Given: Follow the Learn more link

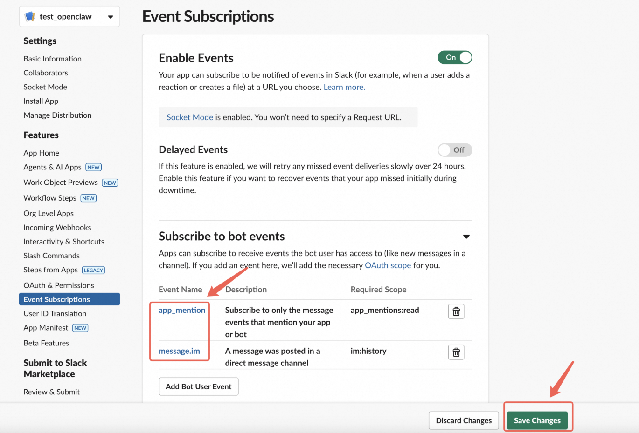Looking at the screenshot, I should (344, 87).
